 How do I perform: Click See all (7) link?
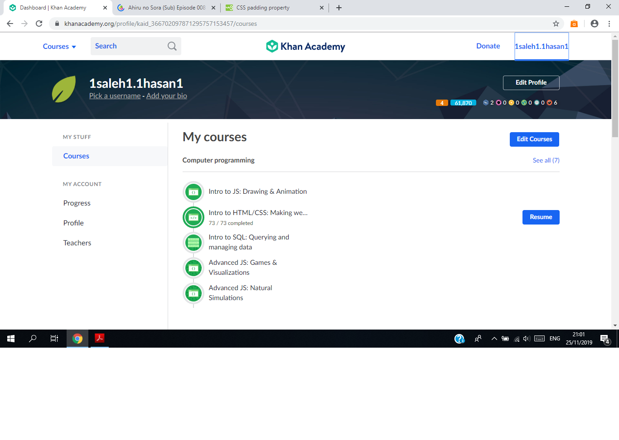tap(546, 160)
